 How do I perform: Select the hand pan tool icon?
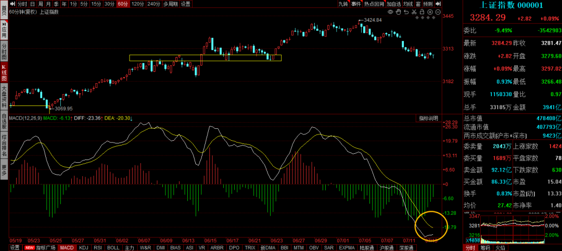tap(399, 11)
